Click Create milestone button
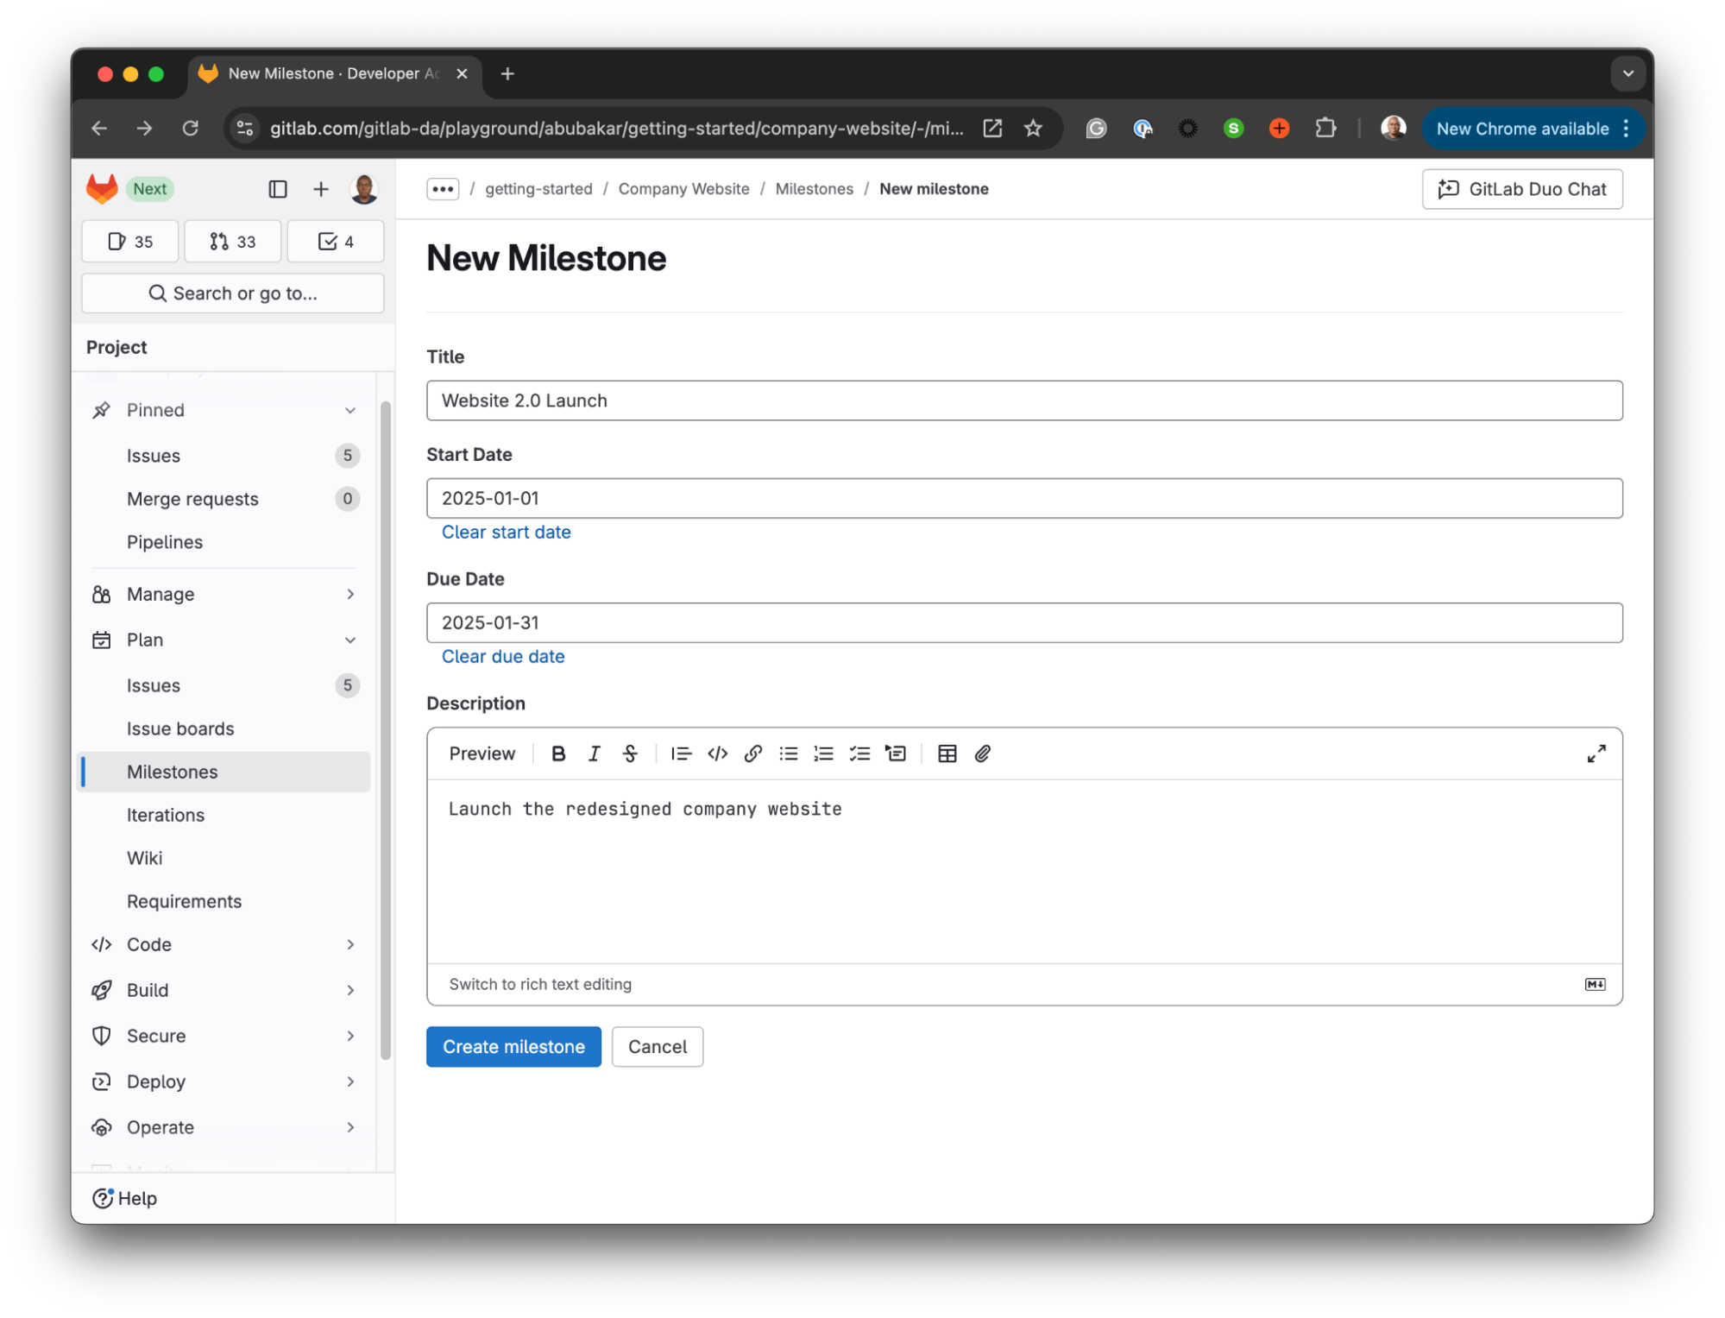 (x=513, y=1047)
